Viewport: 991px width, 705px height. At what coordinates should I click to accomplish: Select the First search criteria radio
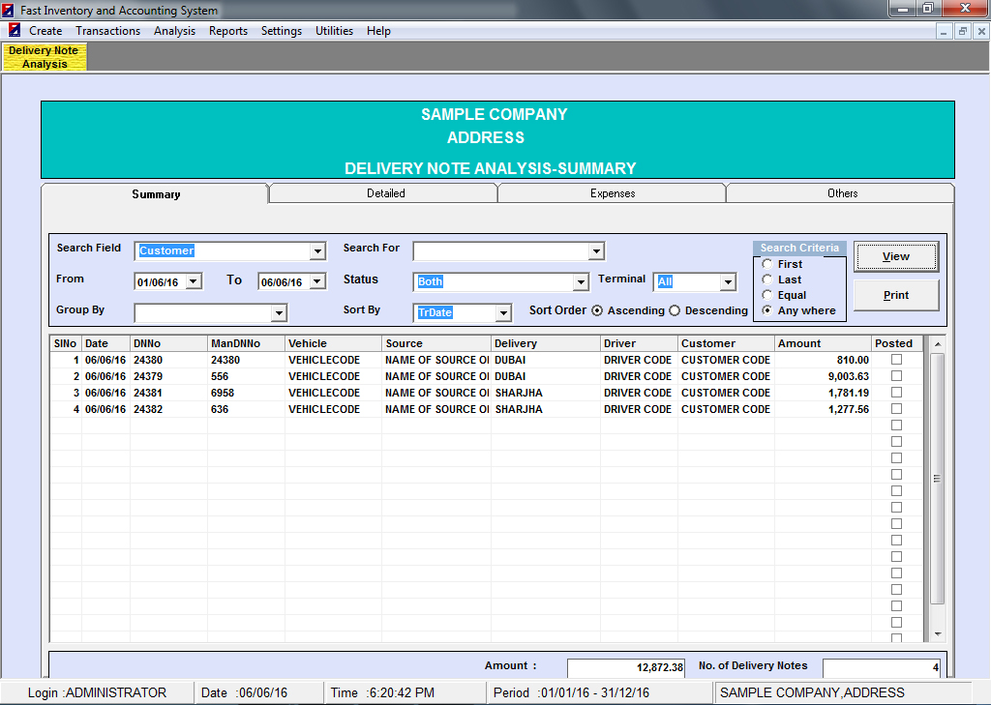(767, 264)
